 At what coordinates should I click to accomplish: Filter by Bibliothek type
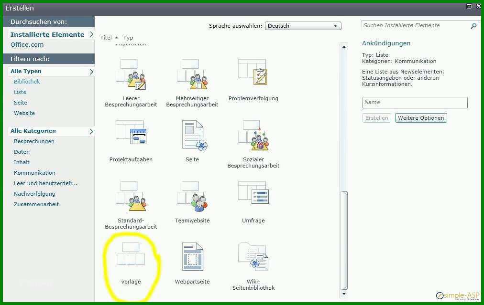tap(27, 82)
